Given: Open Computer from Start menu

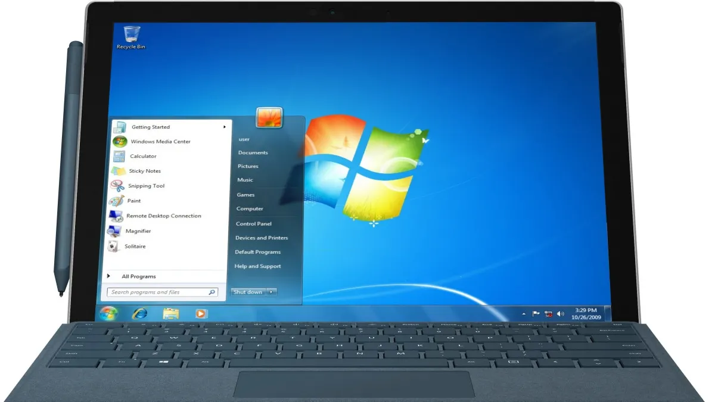Looking at the screenshot, I should click(250, 208).
